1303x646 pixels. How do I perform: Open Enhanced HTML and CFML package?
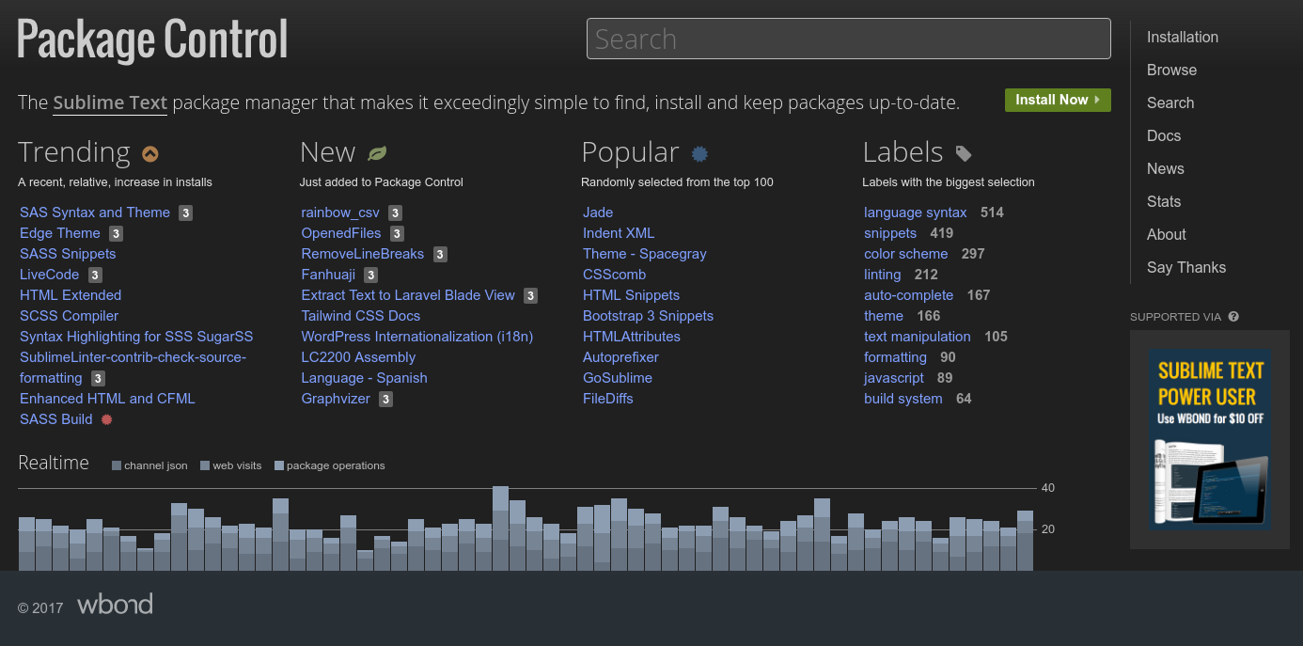point(107,399)
